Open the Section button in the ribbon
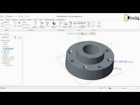Viewport: 140px width, 105px height. (x=60, y=25)
